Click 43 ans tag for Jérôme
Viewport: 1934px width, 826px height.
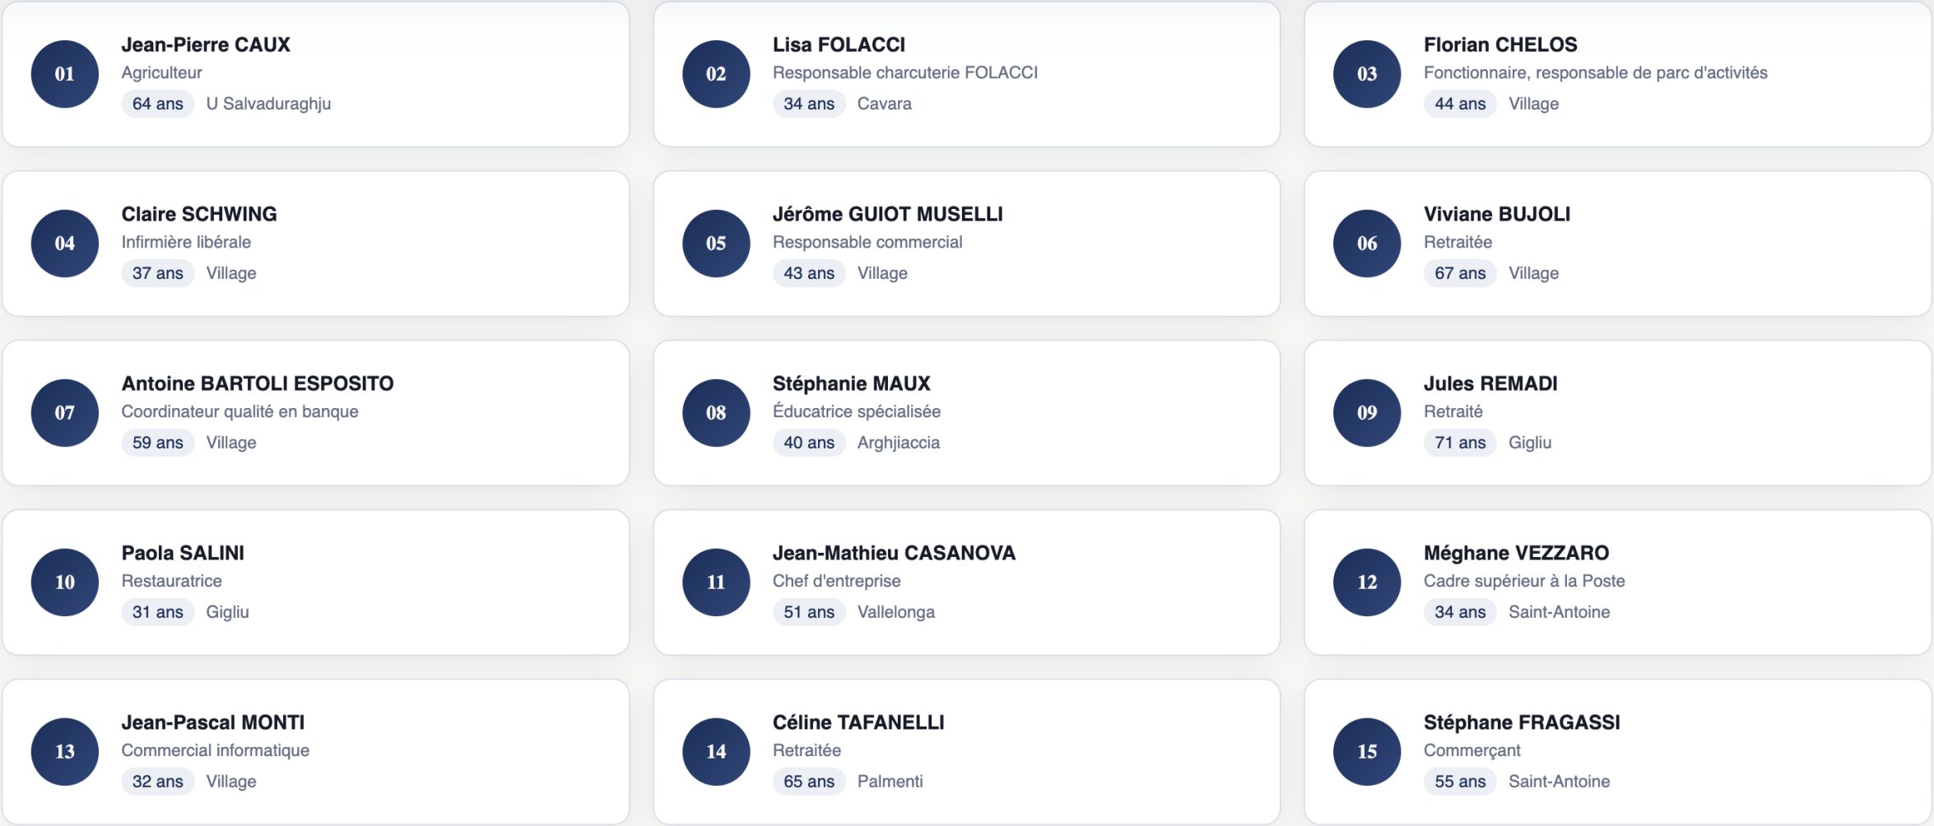tap(809, 273)
